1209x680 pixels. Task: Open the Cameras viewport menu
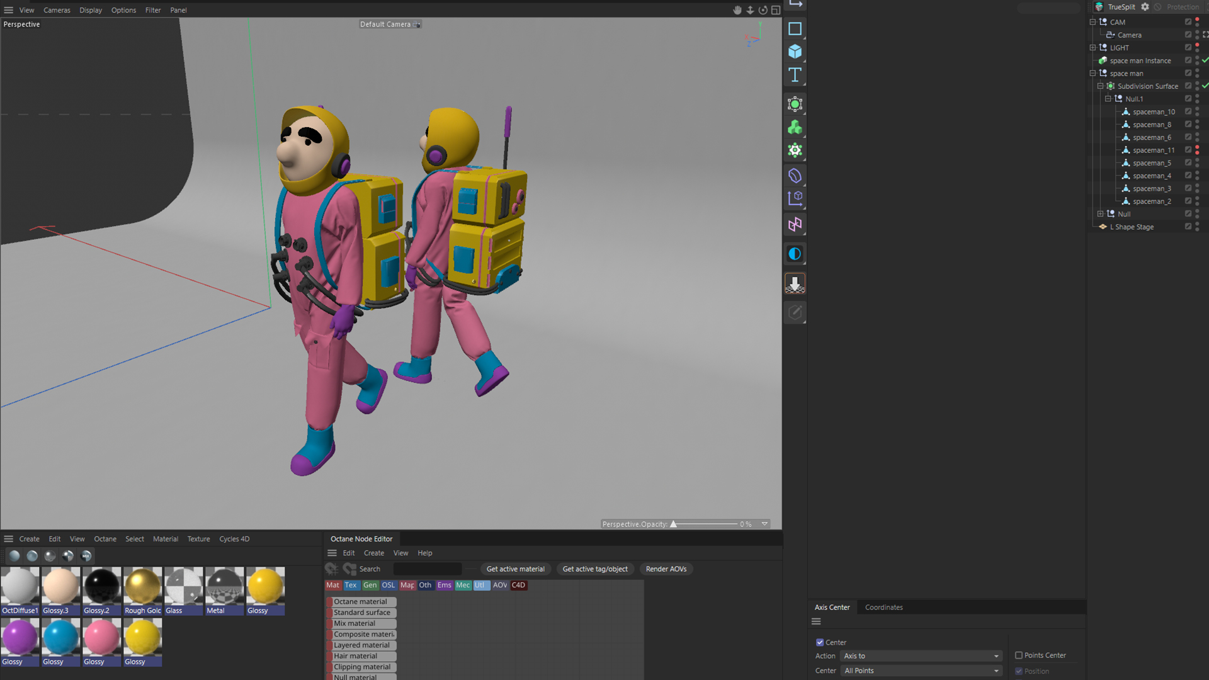(x=57, y=10)
